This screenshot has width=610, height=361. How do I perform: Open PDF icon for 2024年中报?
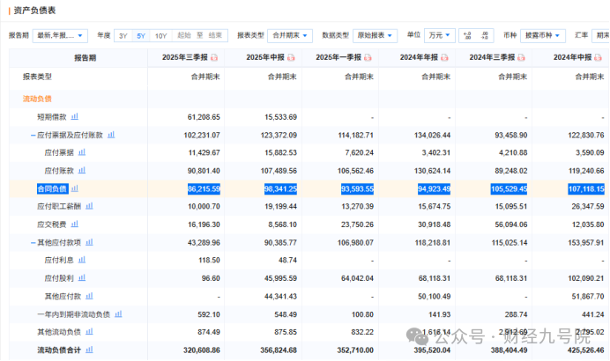pyautogui.click(x=598, y=57)
